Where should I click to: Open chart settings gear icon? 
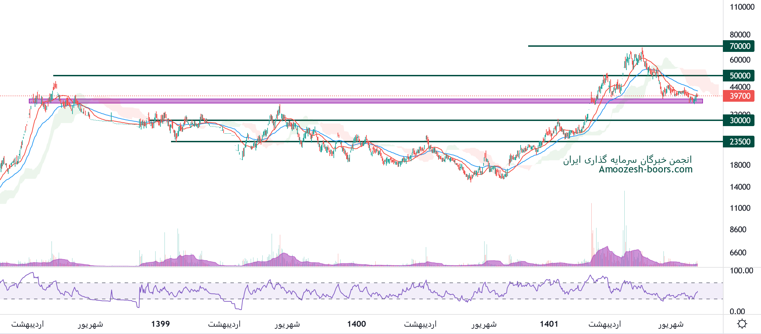tap(742, 324)
